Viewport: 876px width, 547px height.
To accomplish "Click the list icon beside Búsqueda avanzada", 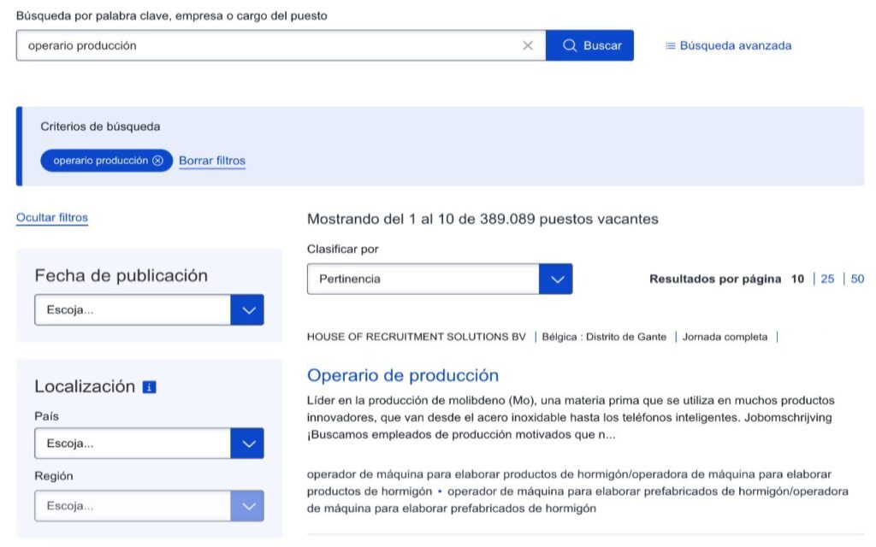I will click(x=669, y=45).
